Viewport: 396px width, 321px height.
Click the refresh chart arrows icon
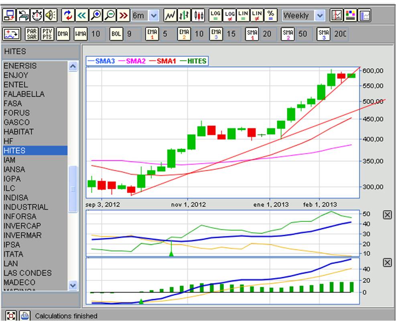(x=68, y=16)
